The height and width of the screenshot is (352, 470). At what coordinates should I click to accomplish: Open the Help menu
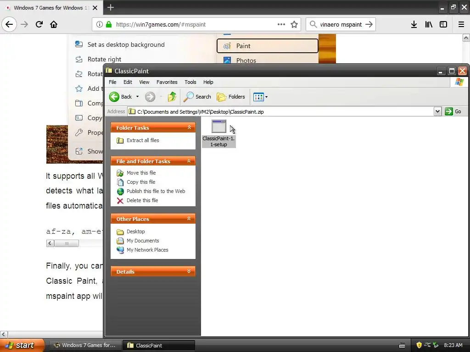(208, 82)
